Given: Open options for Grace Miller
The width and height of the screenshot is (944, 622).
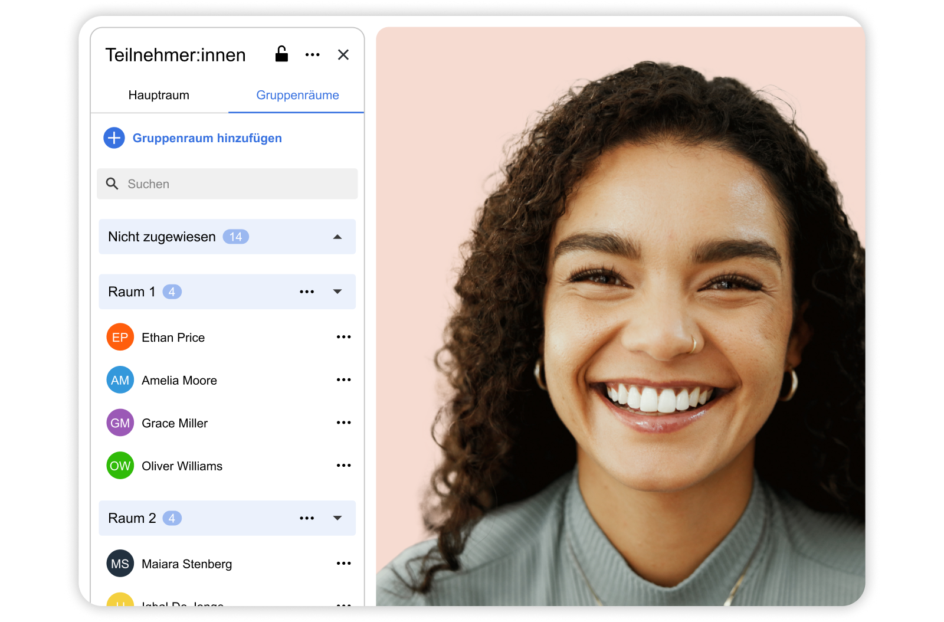Looking at the screenshot, I should click(x=343, y=423).
